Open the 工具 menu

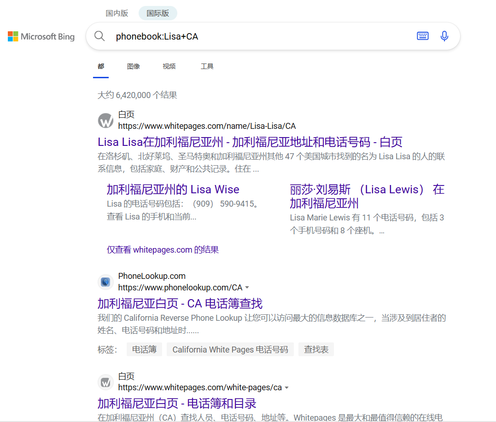(x=207, y=66)
